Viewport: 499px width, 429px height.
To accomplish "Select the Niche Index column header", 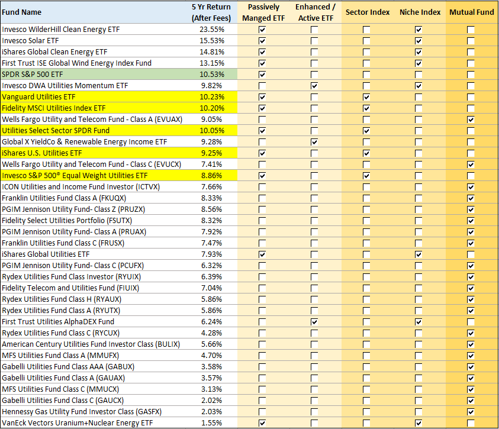I will [x=420, y=12].
